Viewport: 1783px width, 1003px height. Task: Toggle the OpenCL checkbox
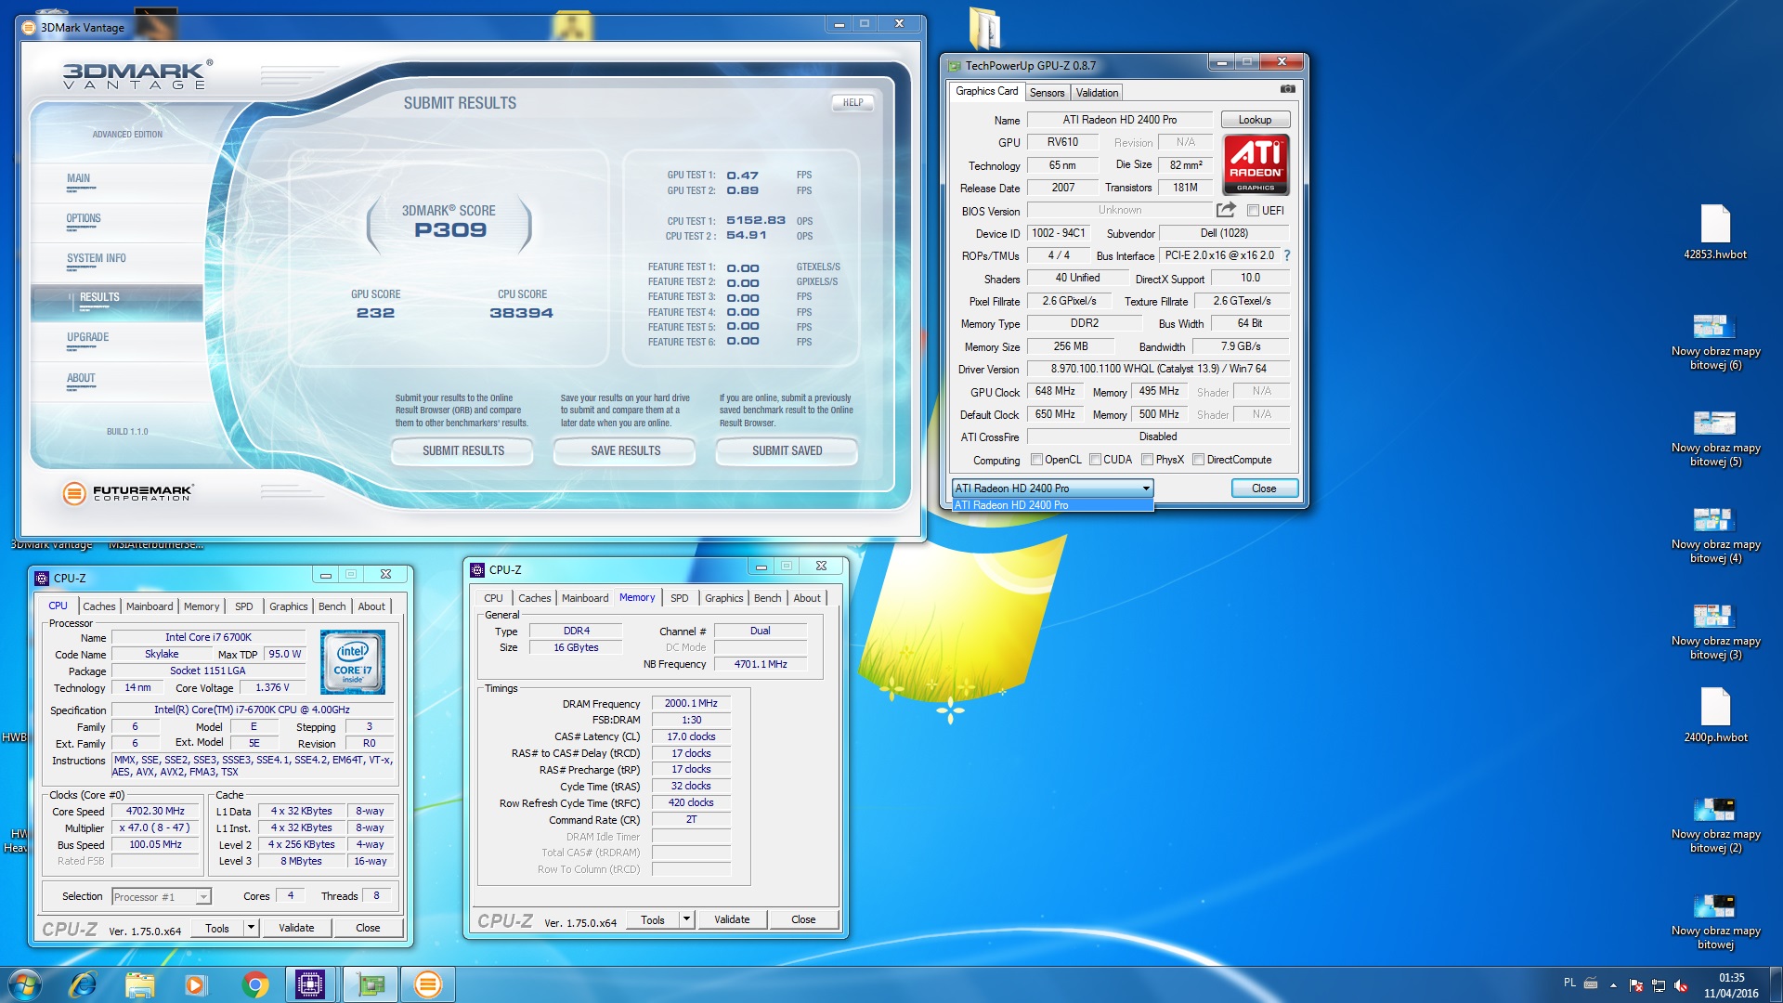pyautogui.click(x=1036, y=460)
